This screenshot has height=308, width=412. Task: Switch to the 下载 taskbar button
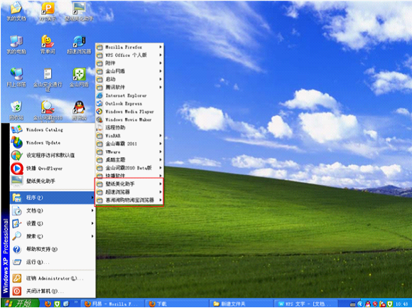point(177,304)
